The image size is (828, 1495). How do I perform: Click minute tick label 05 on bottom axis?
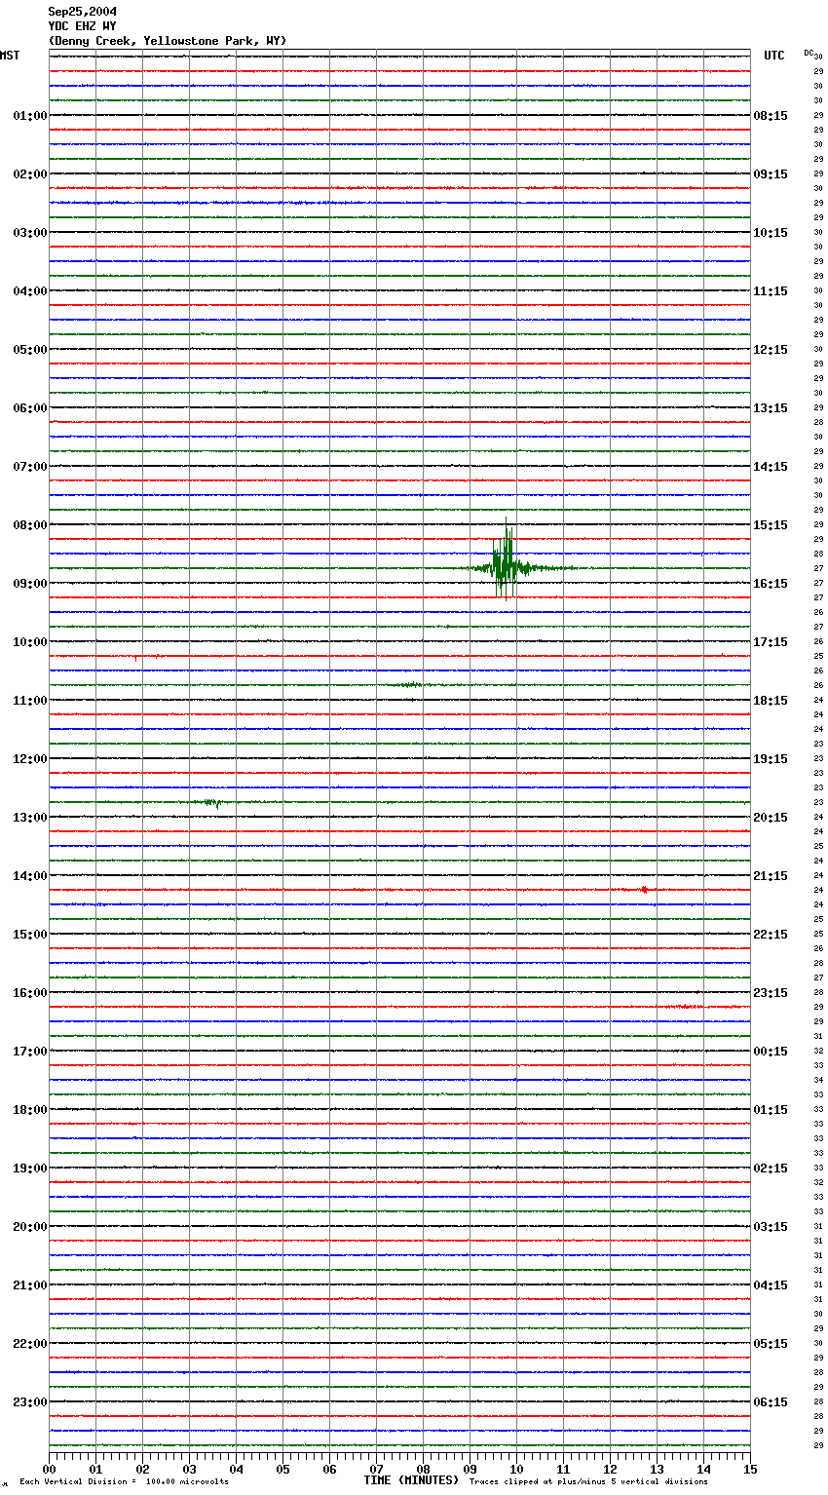[x=282, y=1469]
